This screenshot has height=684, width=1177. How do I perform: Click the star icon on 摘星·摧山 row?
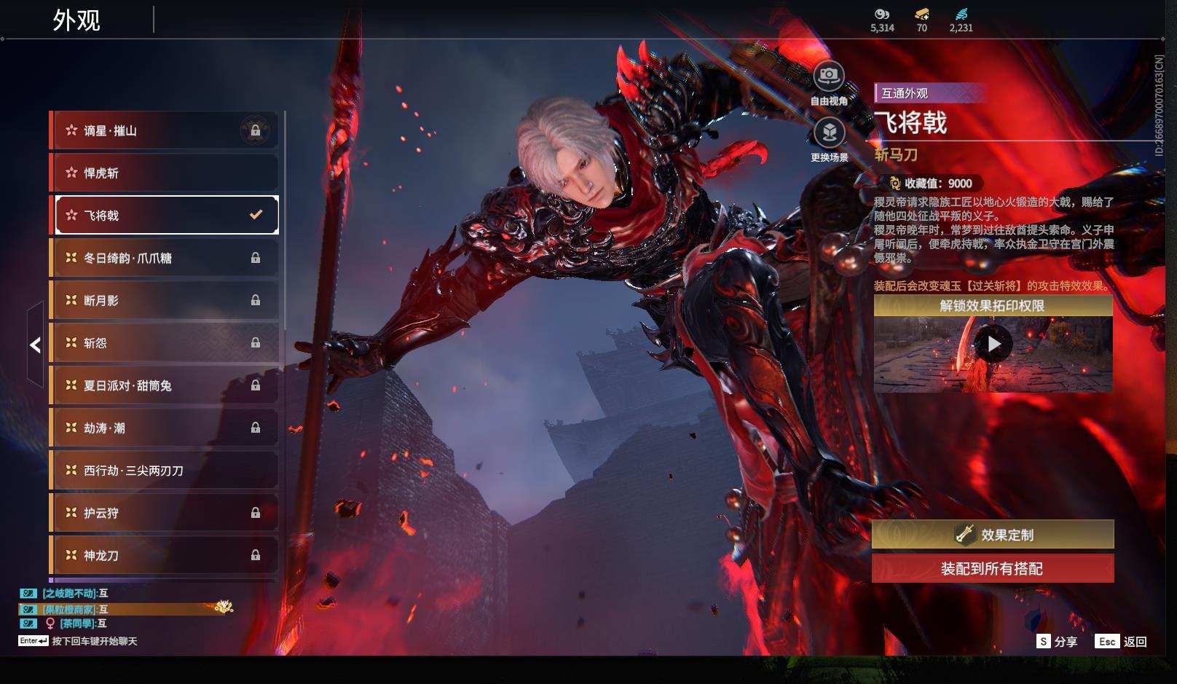71,130
